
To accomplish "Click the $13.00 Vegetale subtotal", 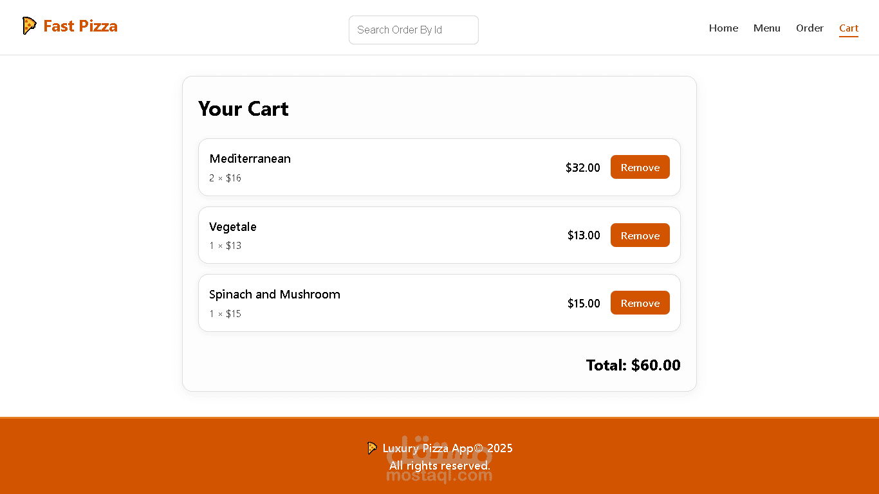I will [x=583, y=235].
